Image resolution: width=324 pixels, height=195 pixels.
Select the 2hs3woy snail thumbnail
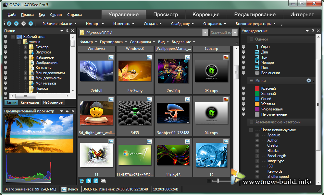(x=135, y=71)
